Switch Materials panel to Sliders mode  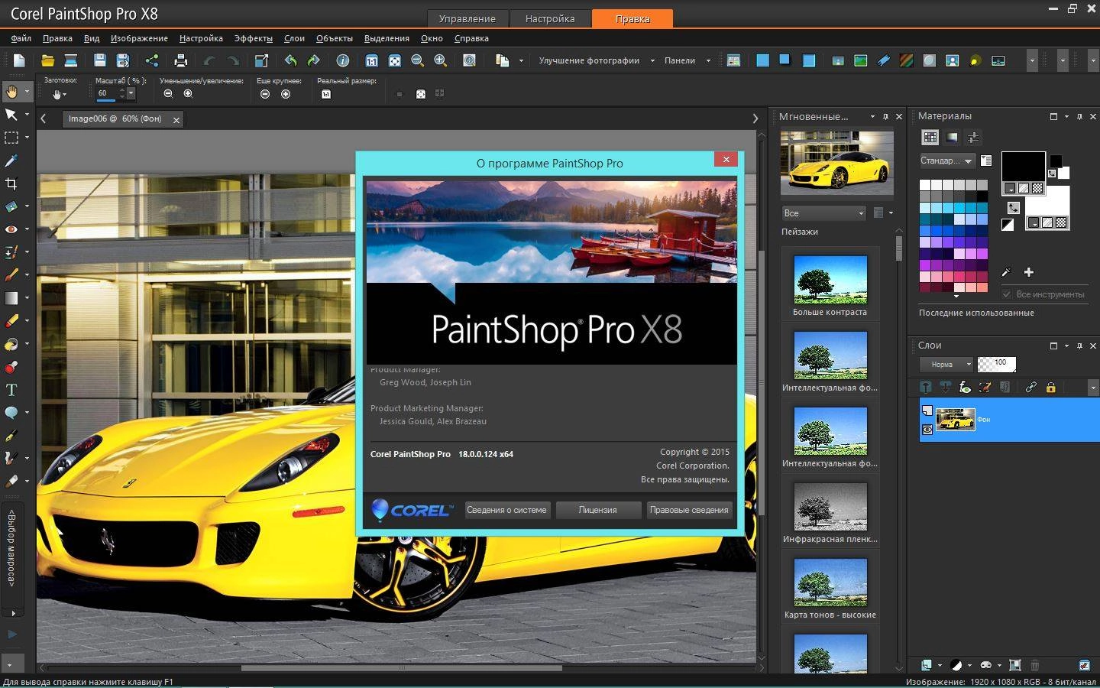[973, 138]
